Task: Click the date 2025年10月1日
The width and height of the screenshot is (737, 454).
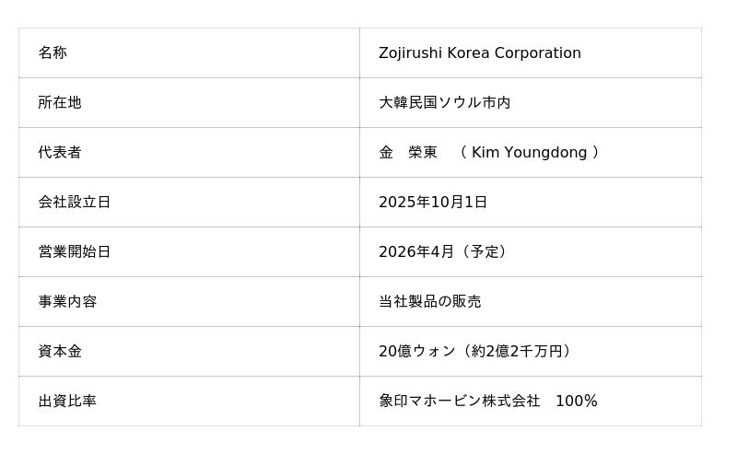Action: click(x=433, y=203)
